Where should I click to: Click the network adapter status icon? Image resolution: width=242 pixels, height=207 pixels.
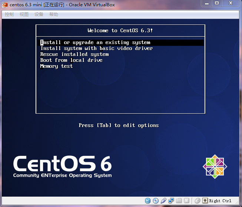pyautogui.click(x=171, y=201)
